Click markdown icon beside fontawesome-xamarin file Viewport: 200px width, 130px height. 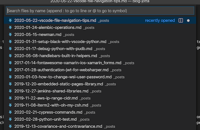pos(10,63)
